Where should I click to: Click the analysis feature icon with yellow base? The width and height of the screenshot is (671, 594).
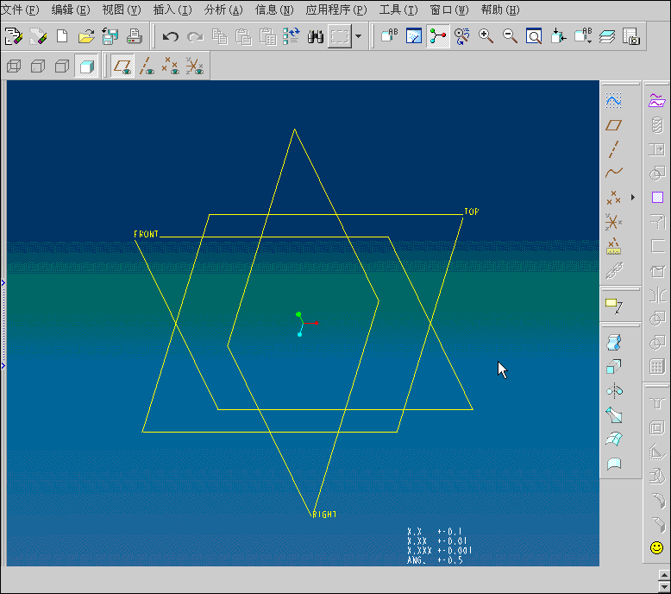(x=614, y=246)
